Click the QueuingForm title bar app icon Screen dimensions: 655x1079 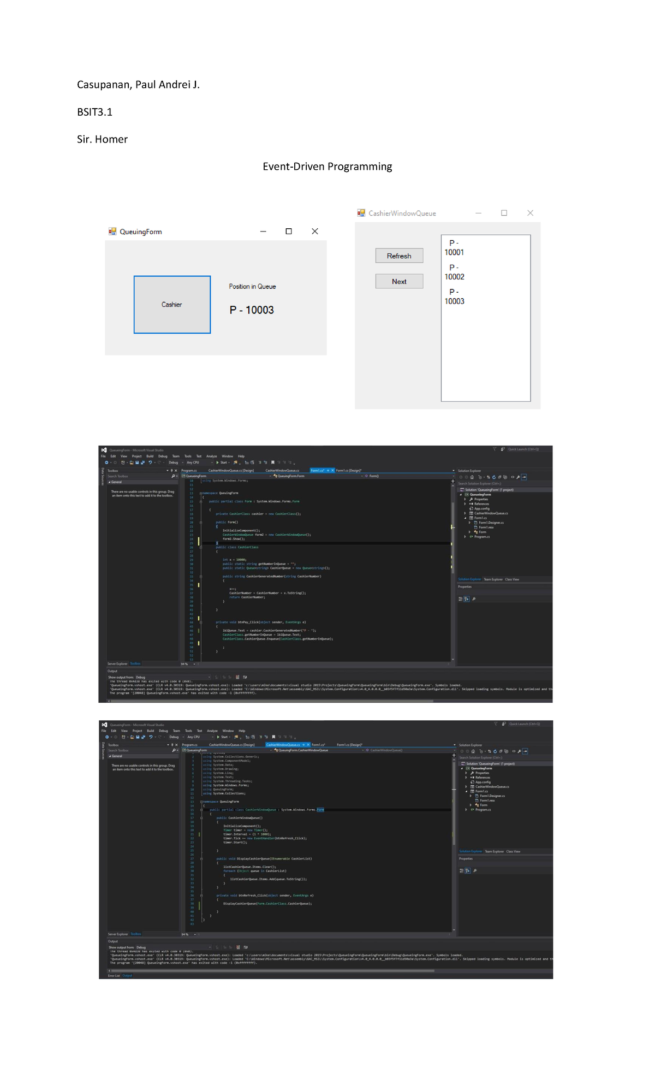pyautogui.click(x=112, y=232)
